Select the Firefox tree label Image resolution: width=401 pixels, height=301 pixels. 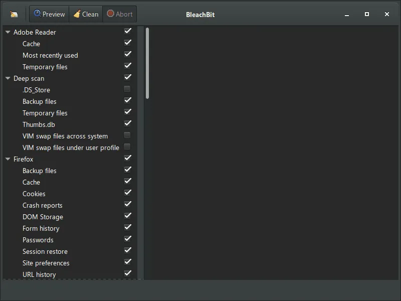tap(23, 159)
